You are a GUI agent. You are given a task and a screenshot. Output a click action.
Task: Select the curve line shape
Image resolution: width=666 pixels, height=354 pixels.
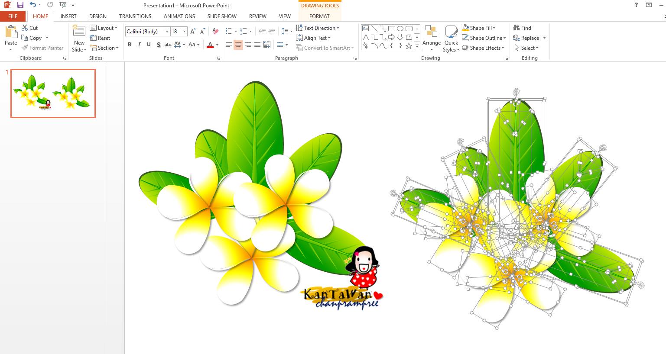[x=383, y=46]
